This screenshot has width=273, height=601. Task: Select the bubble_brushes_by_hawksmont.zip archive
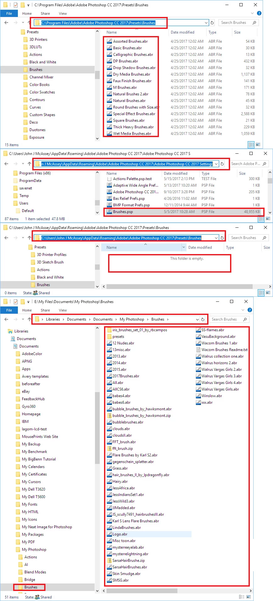[139, 416]
